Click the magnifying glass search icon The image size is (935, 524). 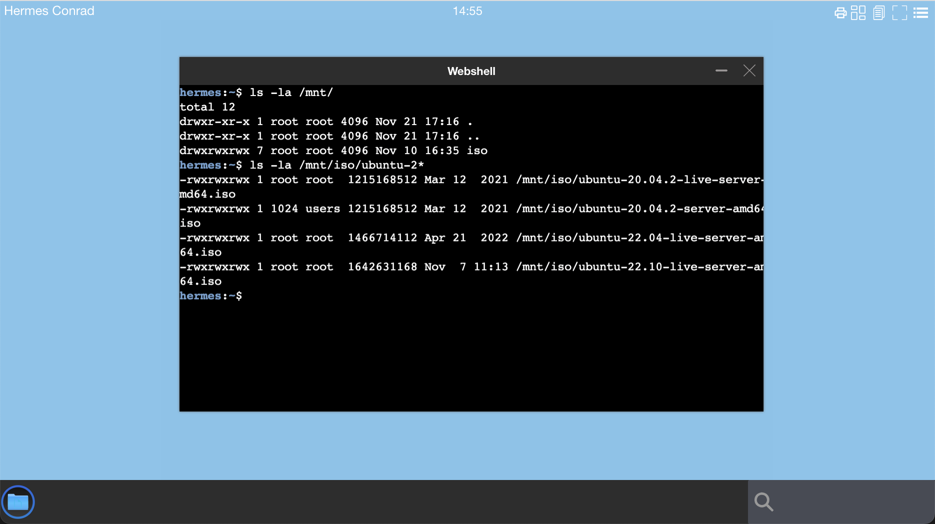point(763,501)
